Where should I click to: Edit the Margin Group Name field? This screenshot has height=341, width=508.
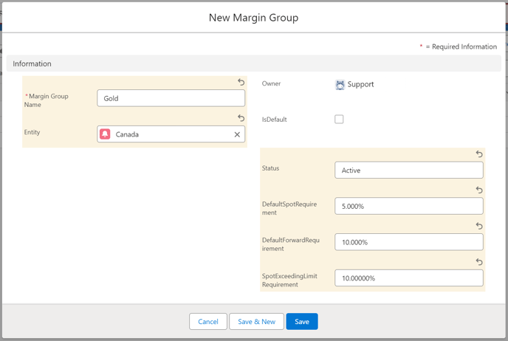171,98
